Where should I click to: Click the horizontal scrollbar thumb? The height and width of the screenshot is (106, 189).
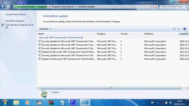pyautogui.click(x=111, y=88)
